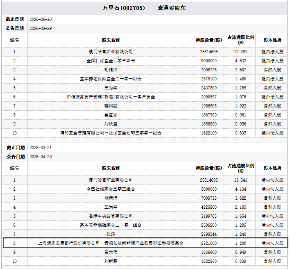Click shareholder name 张涛

pos(111,234)
